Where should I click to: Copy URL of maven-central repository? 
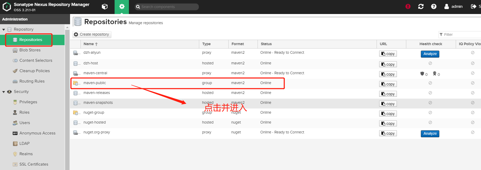388,74
